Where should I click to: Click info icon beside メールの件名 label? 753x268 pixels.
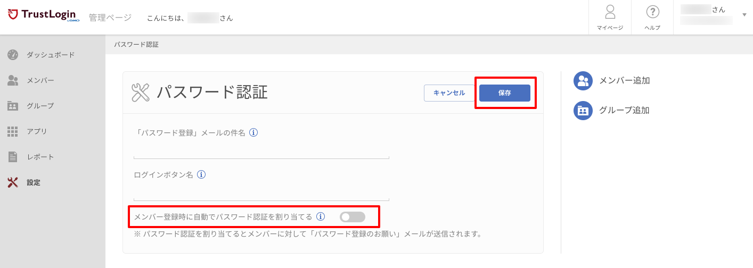(x=253, y=132)
